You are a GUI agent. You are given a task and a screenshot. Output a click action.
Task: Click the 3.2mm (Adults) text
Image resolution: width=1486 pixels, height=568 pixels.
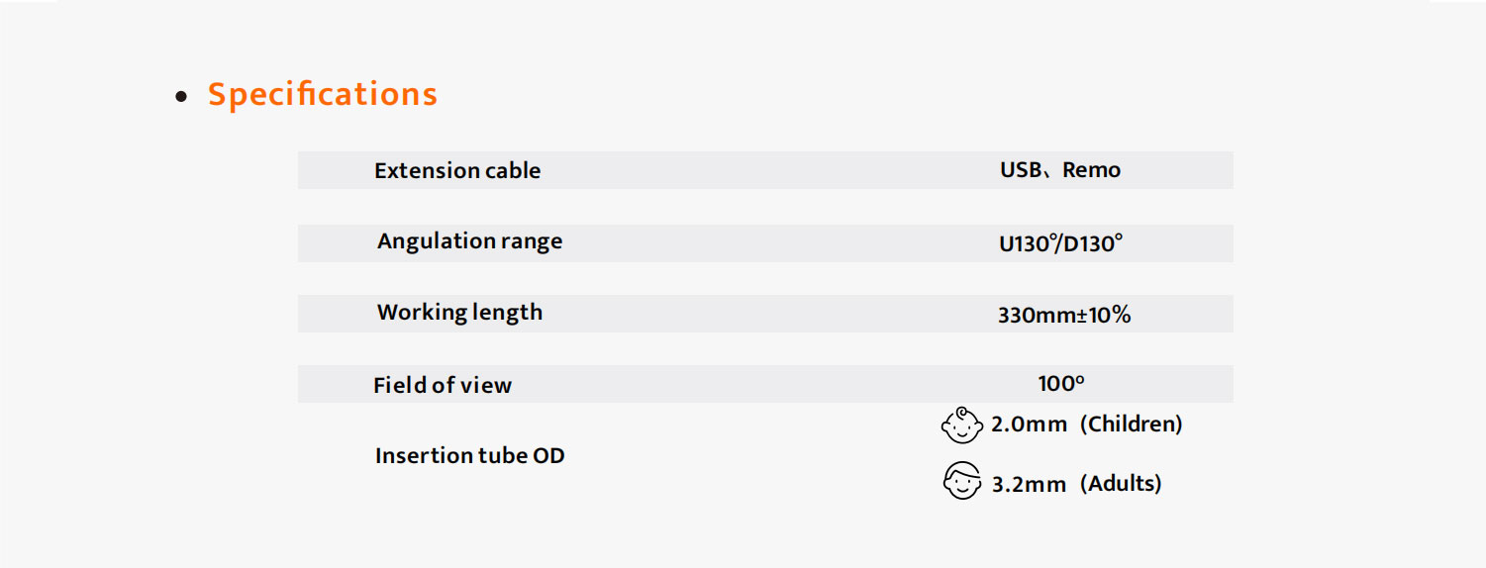(x=1077, y=484)
